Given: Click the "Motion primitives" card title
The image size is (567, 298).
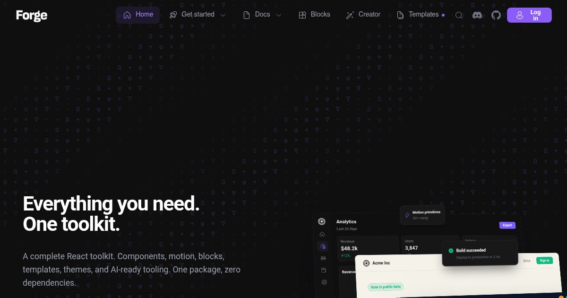Looking at the screenshot, I should point(426,212).
